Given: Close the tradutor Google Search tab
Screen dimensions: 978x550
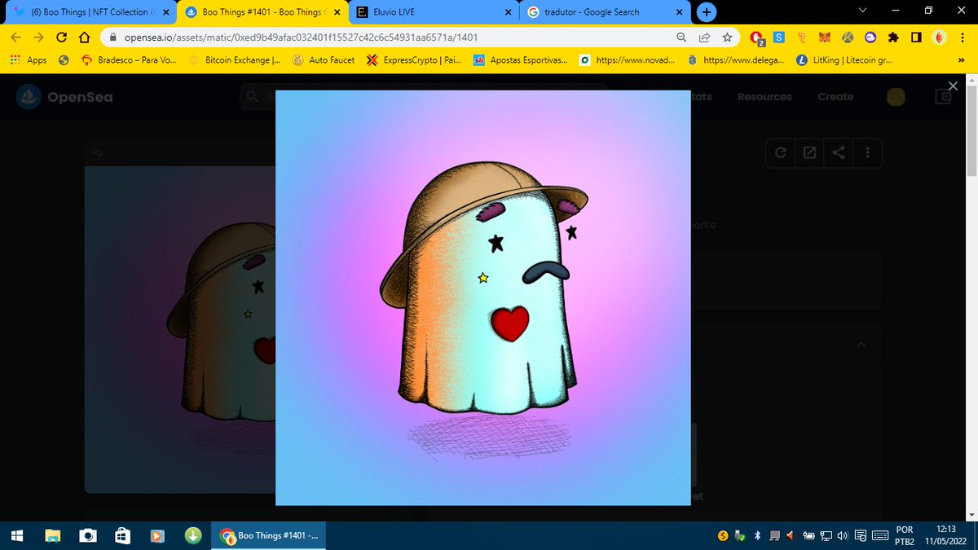Looking at the screenshot, I should click(679, 12).
